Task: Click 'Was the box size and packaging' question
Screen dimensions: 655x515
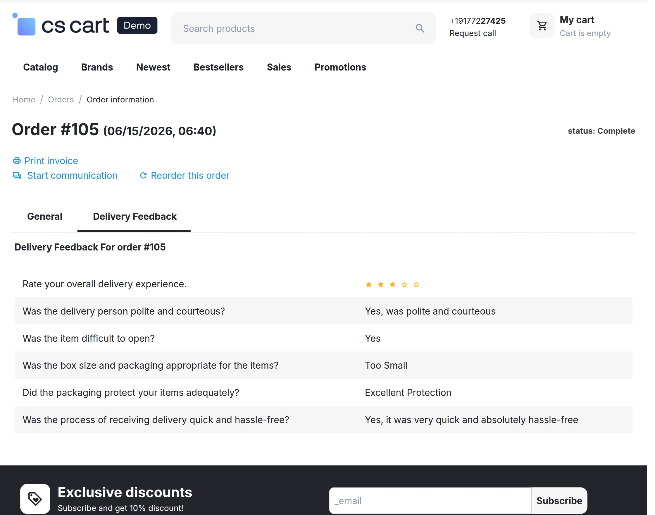Action: click(x=150, y=365)
